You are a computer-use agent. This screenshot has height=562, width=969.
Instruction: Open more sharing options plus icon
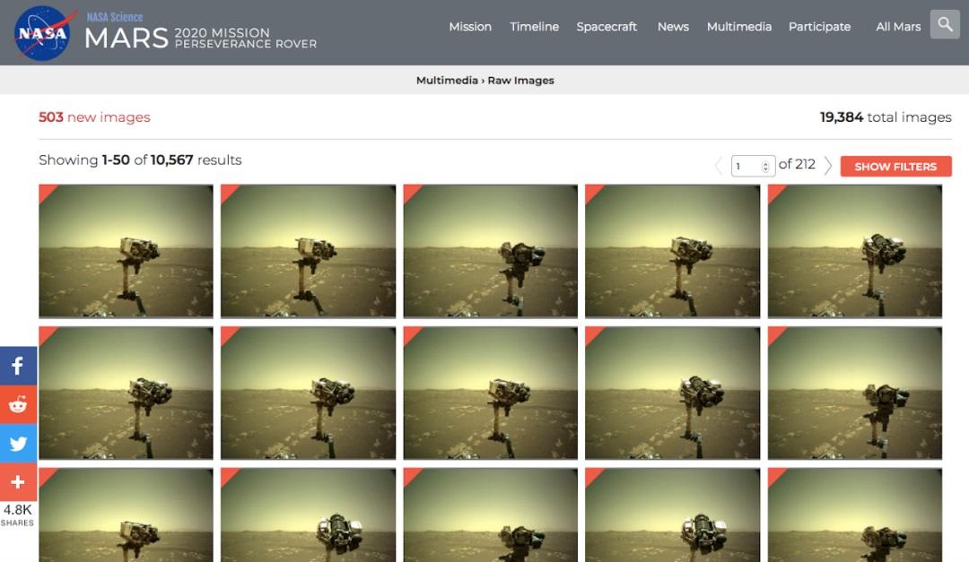(x=18, y=481)
